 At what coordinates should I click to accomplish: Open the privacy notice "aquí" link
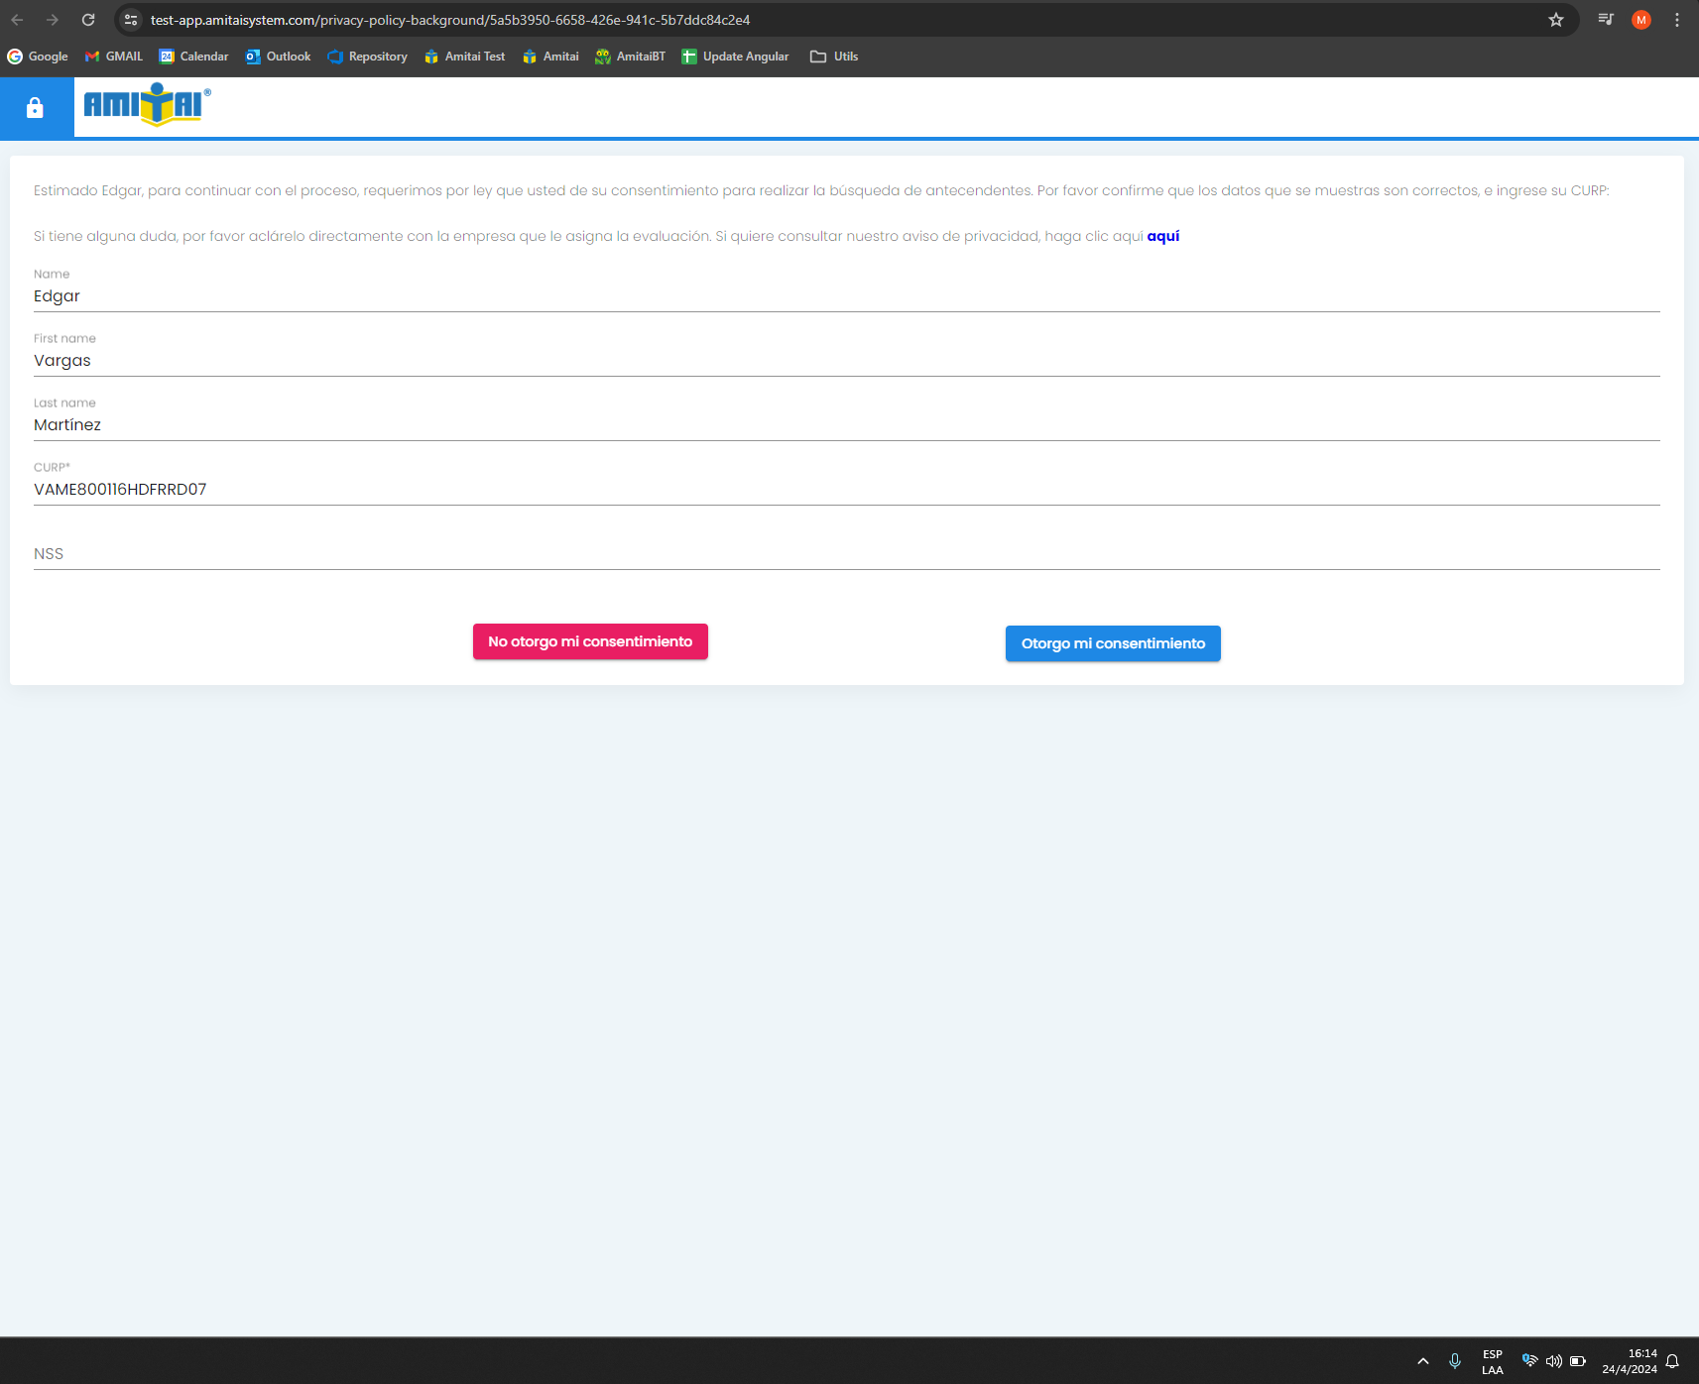pyautogui.click(x=1162, y=236)
